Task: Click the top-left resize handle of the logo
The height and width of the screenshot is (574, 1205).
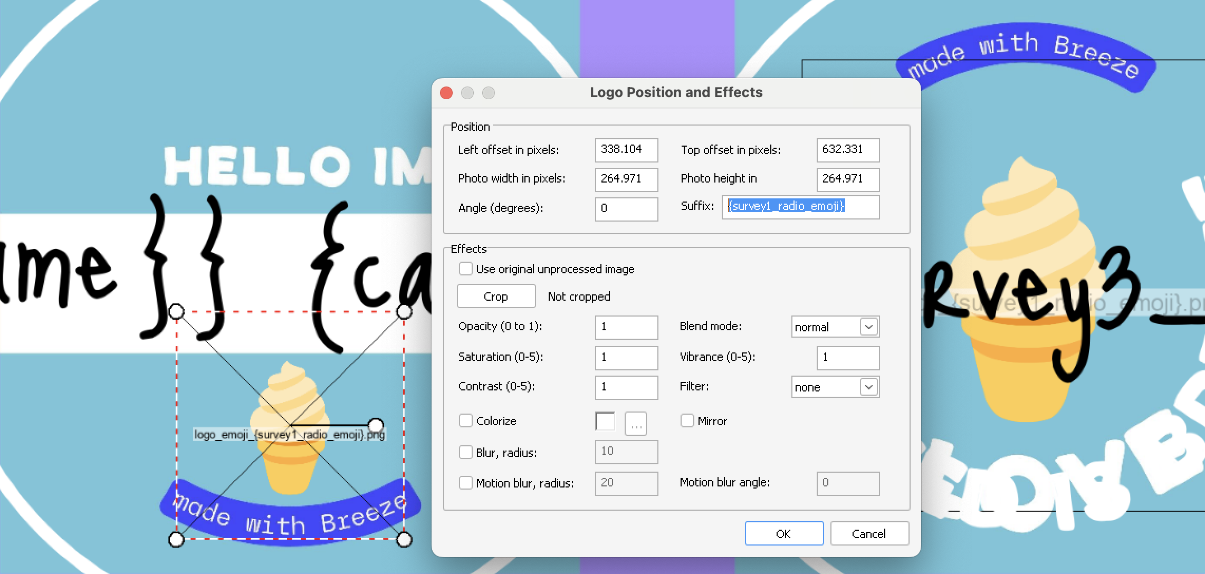Action: (x=176, y=311)
